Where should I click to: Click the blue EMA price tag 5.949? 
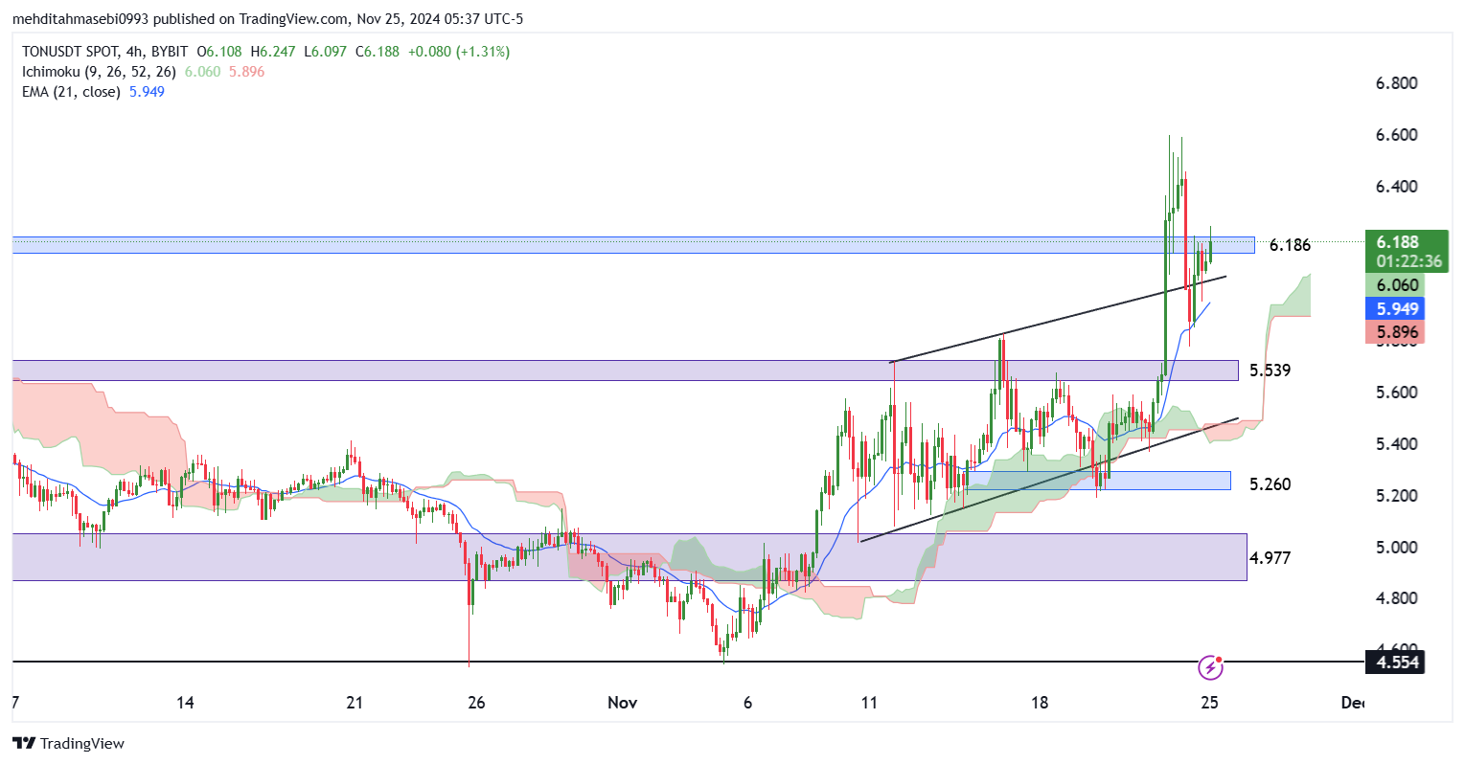pos(1397,308)
